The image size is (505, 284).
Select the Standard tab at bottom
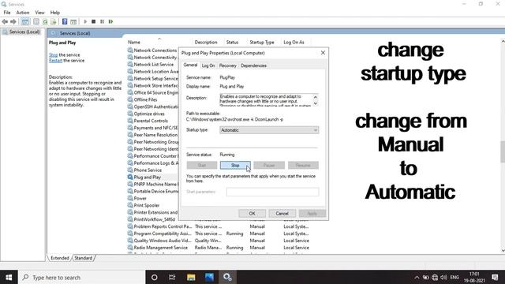point(84,258)
